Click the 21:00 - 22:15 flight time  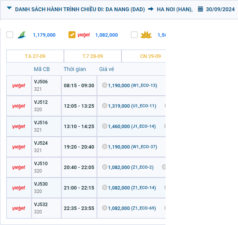click(x=79, y=188)
